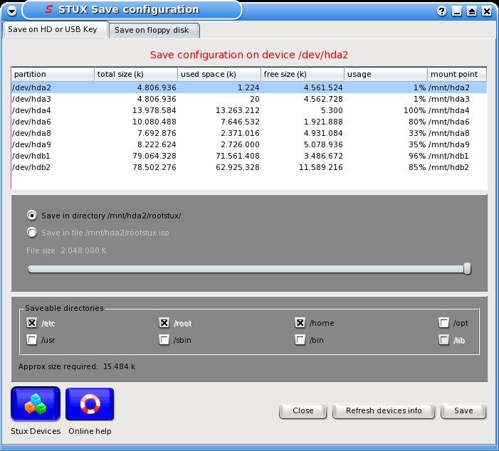
Task: Click the Approx size required 15.484 k text
Action: [x=77, y=366]
